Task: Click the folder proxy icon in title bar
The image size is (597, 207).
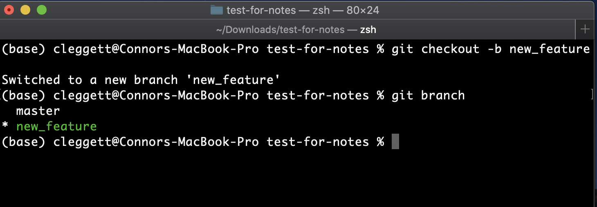Action: (217, 10)
